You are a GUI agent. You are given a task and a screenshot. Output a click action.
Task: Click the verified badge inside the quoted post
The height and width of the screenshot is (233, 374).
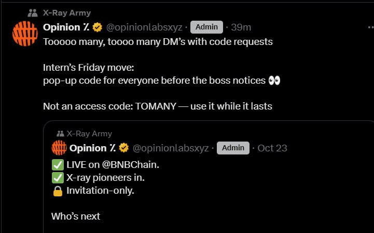point(123,148)
